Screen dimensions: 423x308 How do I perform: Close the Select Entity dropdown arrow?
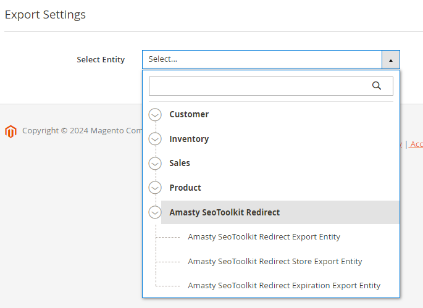(391, 60)
